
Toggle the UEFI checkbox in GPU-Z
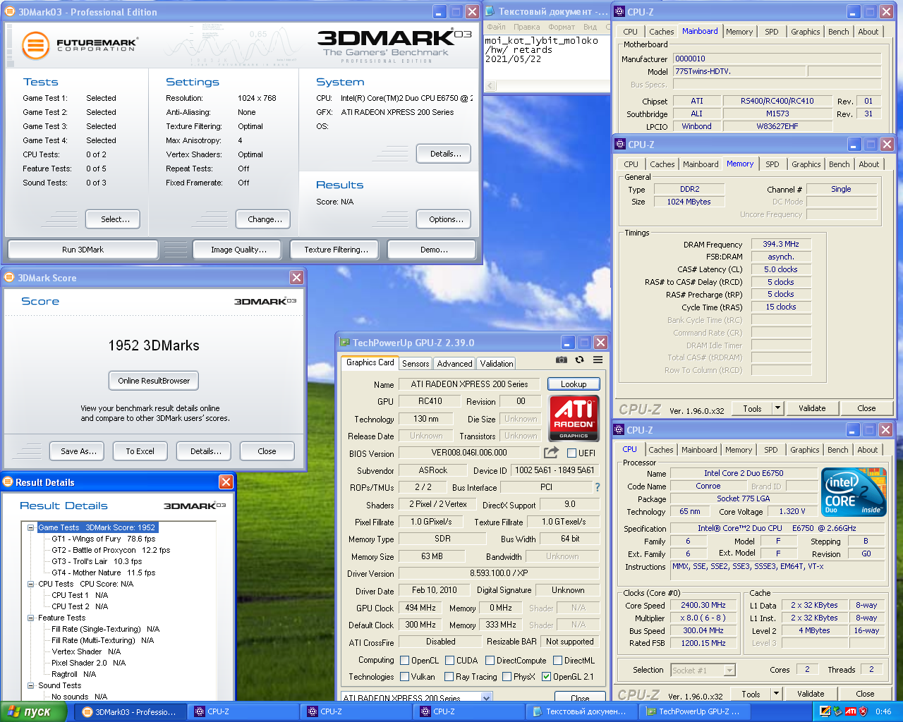(572, 453)
